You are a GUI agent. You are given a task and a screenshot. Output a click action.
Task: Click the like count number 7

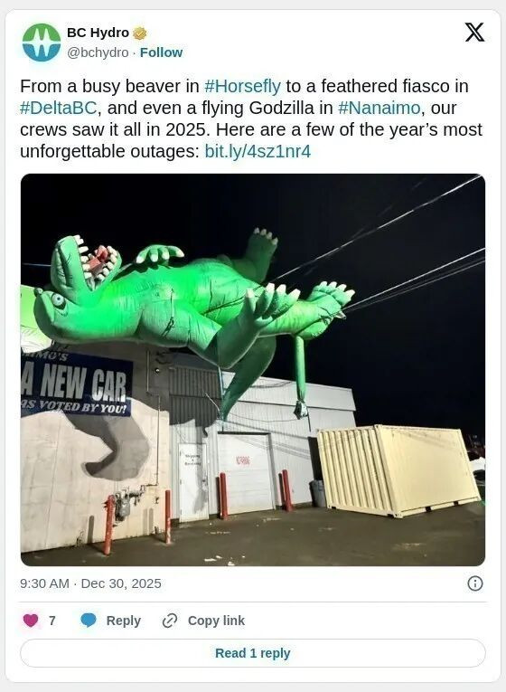[x=52, y=621]
